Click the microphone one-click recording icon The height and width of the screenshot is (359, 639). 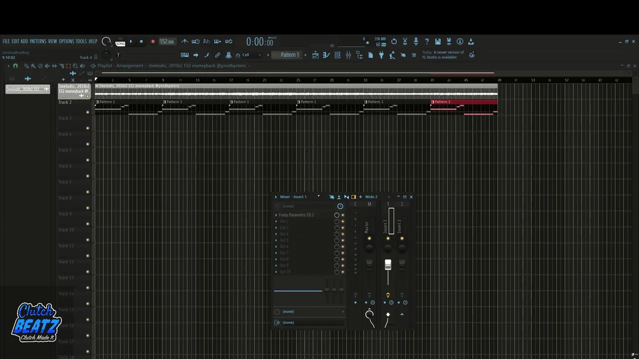pyautogui.click(x=416, y=41)
